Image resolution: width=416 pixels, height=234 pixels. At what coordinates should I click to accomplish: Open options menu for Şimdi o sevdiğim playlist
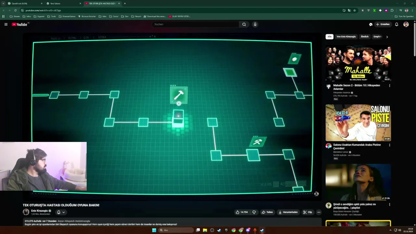coord(389,204)
